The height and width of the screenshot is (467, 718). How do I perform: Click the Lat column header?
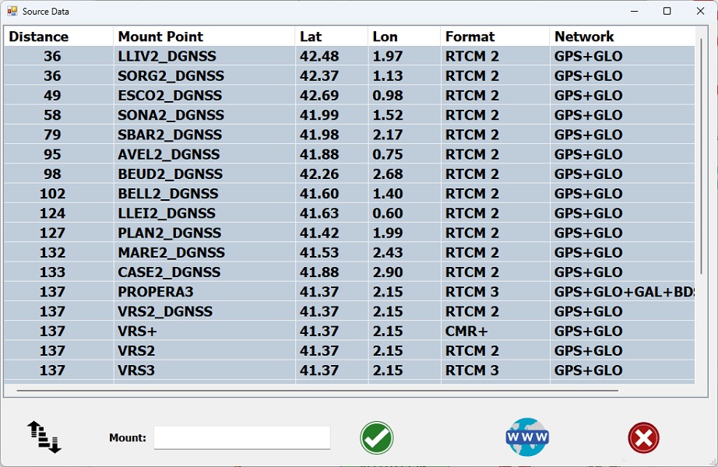click(311, 37)
